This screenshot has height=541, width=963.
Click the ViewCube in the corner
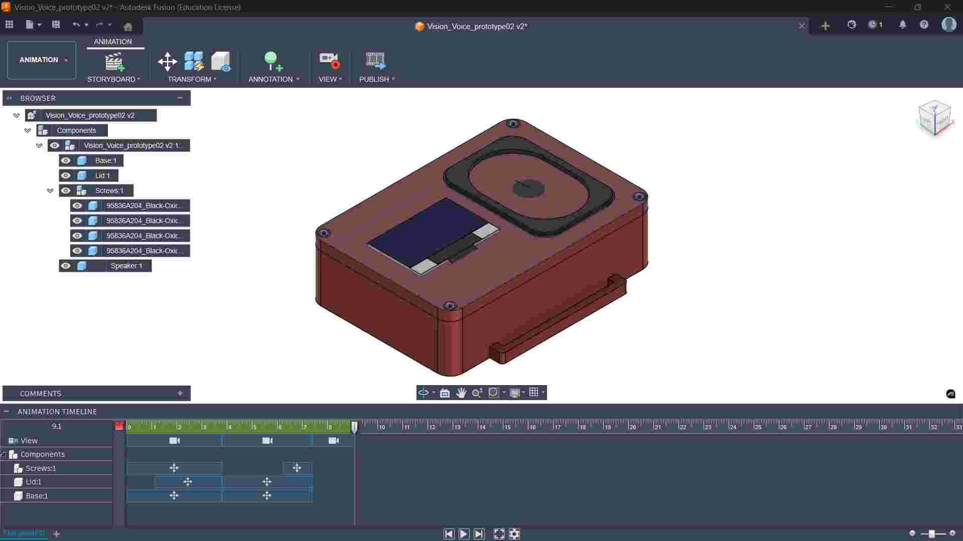[x=934, y=118]
